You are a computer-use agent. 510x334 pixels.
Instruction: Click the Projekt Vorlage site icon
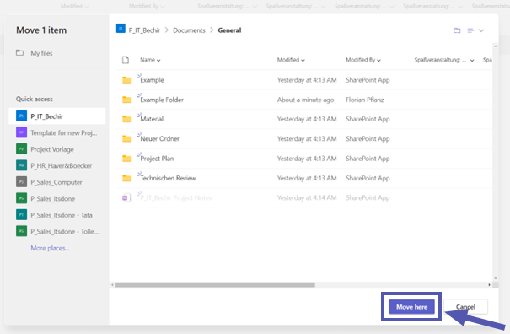click(x=21, y=149)
